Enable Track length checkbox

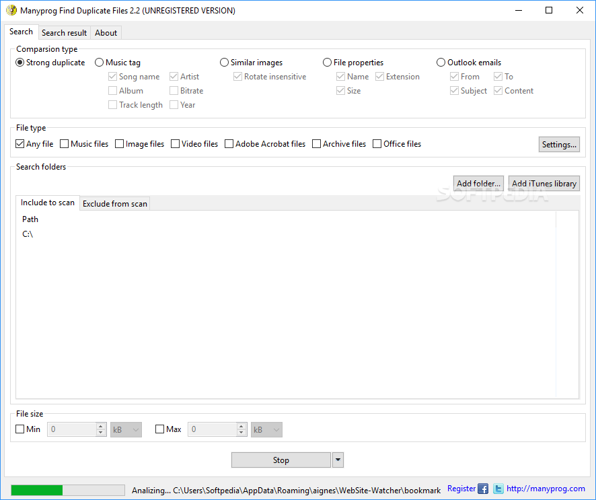135,104
